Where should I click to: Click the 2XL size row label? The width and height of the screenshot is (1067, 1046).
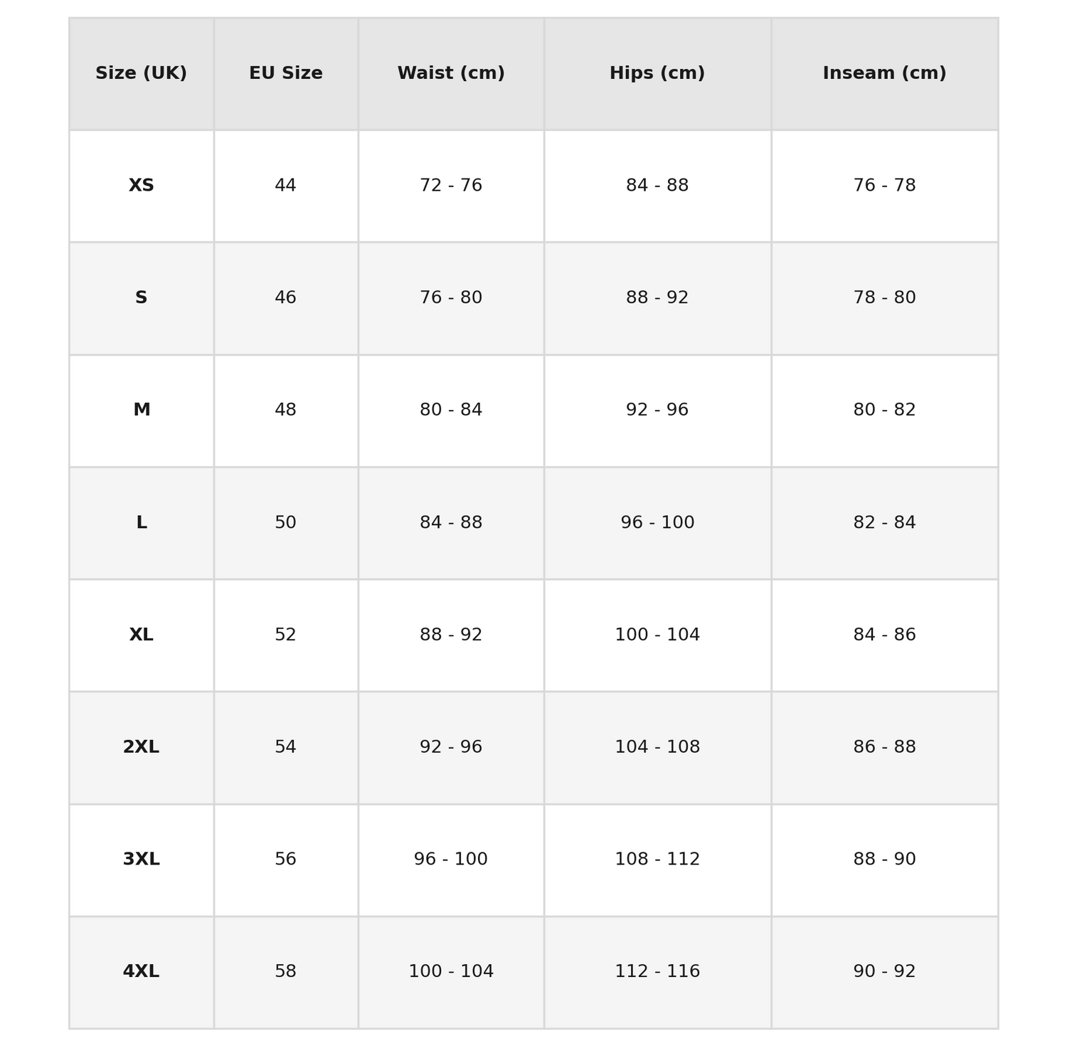tap(142, 747)
